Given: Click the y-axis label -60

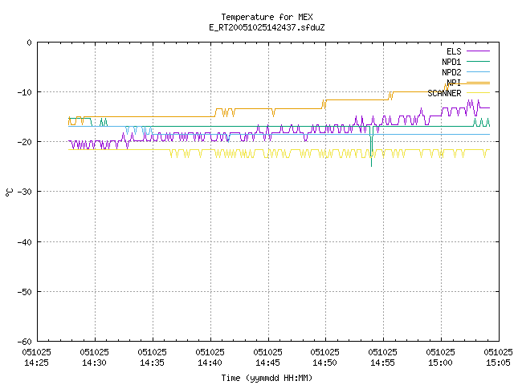Looking at the screenshot, I should pyautogui.click(x=25, y=342).
